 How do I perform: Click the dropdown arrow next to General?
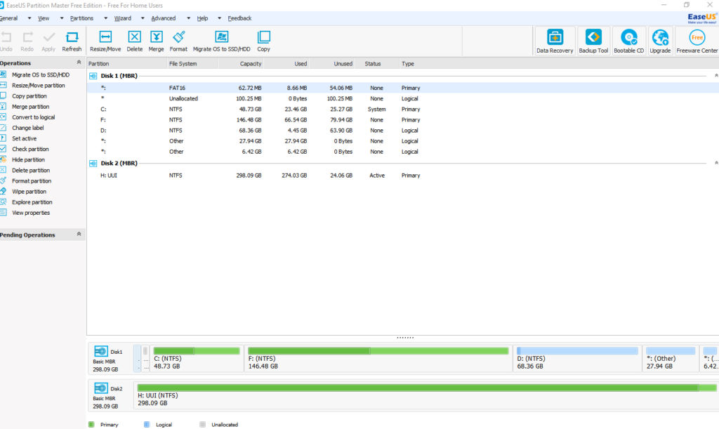tap(29, 18)
